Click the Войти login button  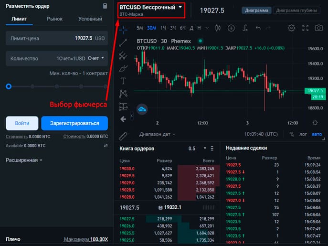pyautogui.click(x=22, y=123)
